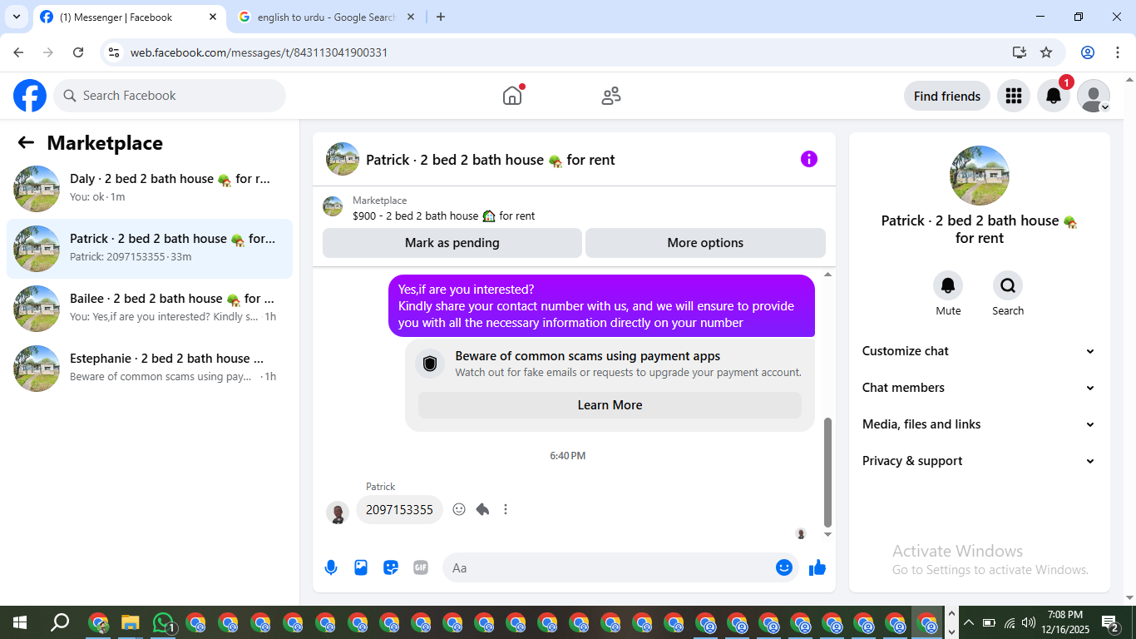Open File Explorer from the taskbar
This screenshot has width=1136, height=639.
click(x=130, y=622)
